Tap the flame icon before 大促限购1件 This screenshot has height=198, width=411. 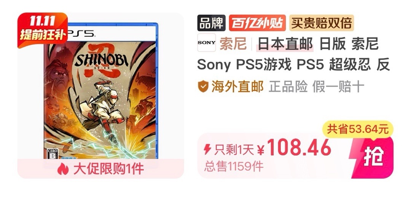pos(63,169)
